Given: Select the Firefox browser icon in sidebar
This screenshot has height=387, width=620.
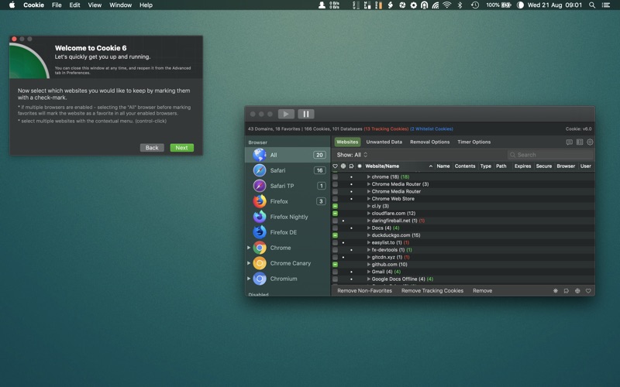Looking at the screenshot, I should coord(260,201).
